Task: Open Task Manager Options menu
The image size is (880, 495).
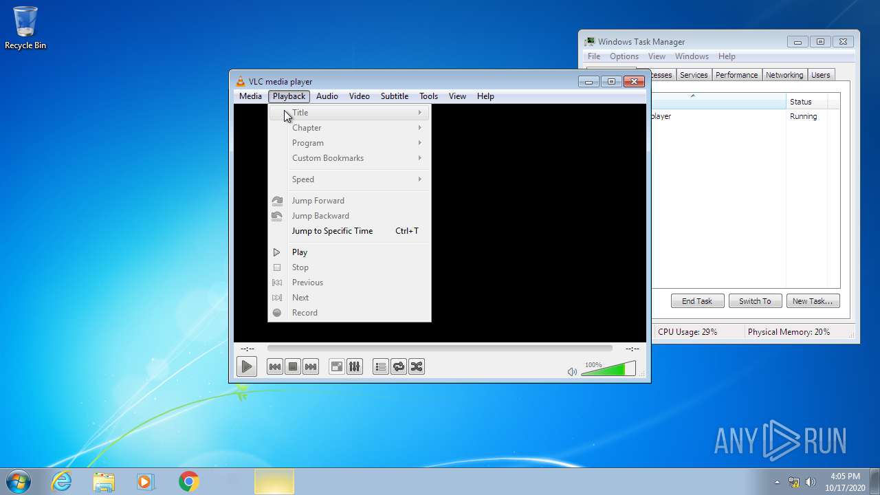Action: [624, 56]
